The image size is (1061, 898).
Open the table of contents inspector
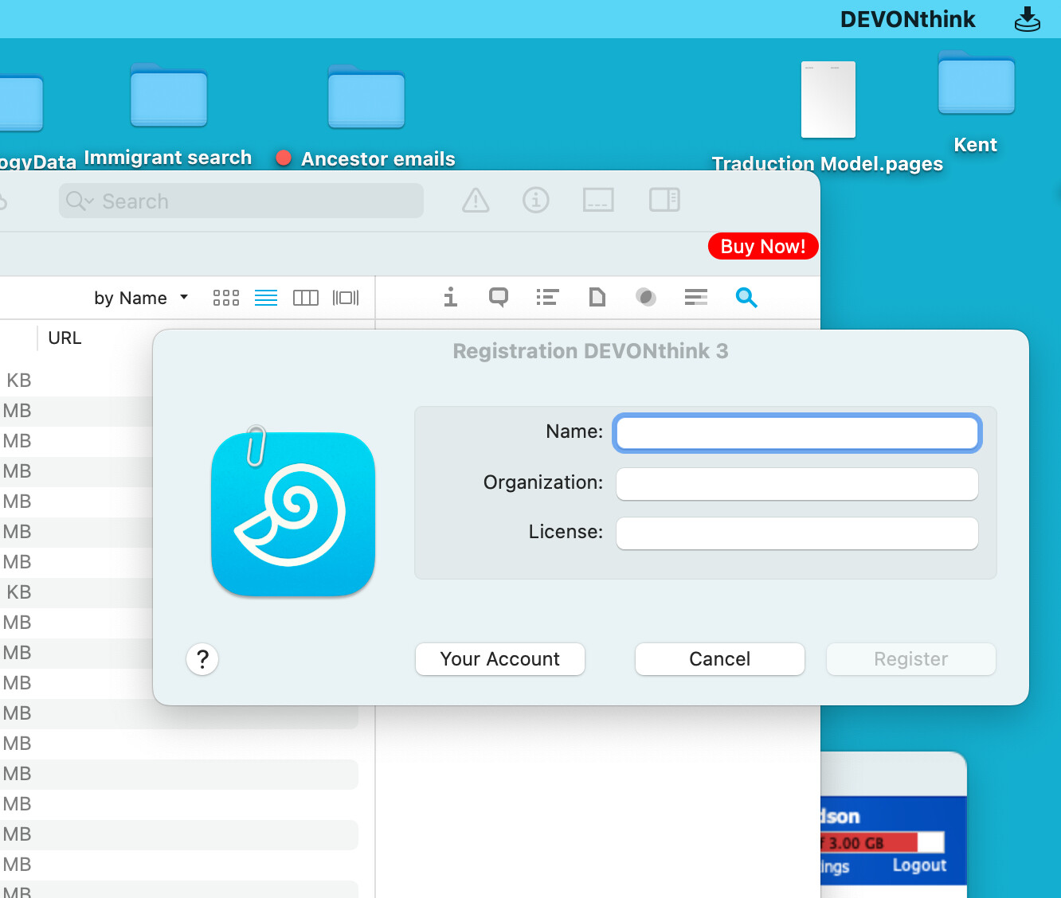pos(547,297)
